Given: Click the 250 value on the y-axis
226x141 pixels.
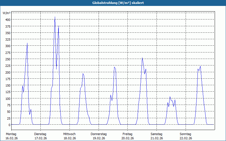Looking at the screenshot, I should 8,59.
